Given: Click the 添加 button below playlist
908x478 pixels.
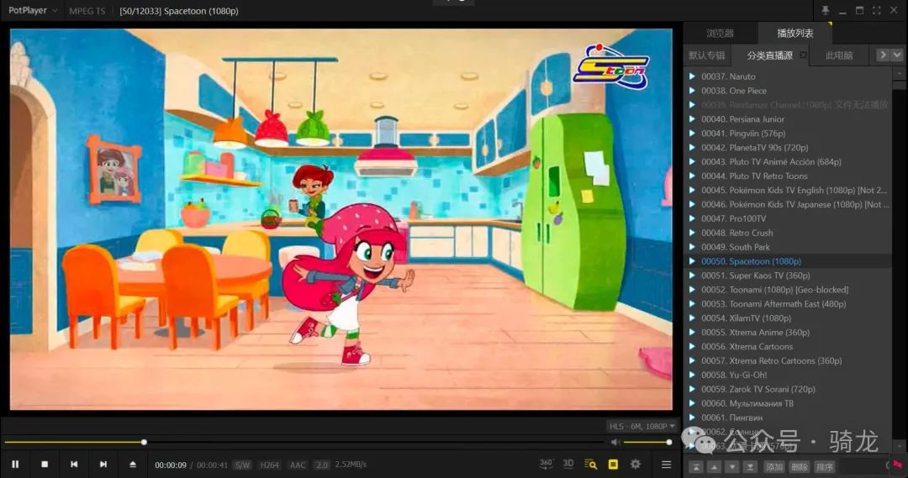Looking at the screenshot, I should tap(774, 467).
